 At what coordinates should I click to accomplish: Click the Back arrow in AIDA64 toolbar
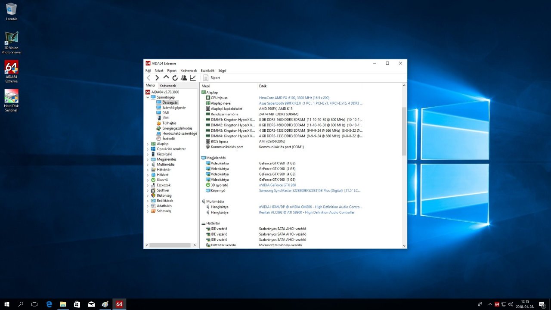click(x=149, y=78)
